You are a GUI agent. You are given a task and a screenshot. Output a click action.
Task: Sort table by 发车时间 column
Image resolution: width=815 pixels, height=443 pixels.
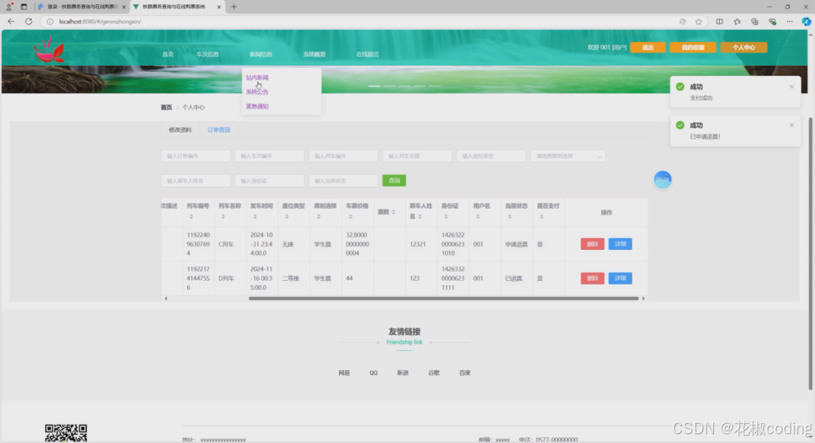point(255,217)
